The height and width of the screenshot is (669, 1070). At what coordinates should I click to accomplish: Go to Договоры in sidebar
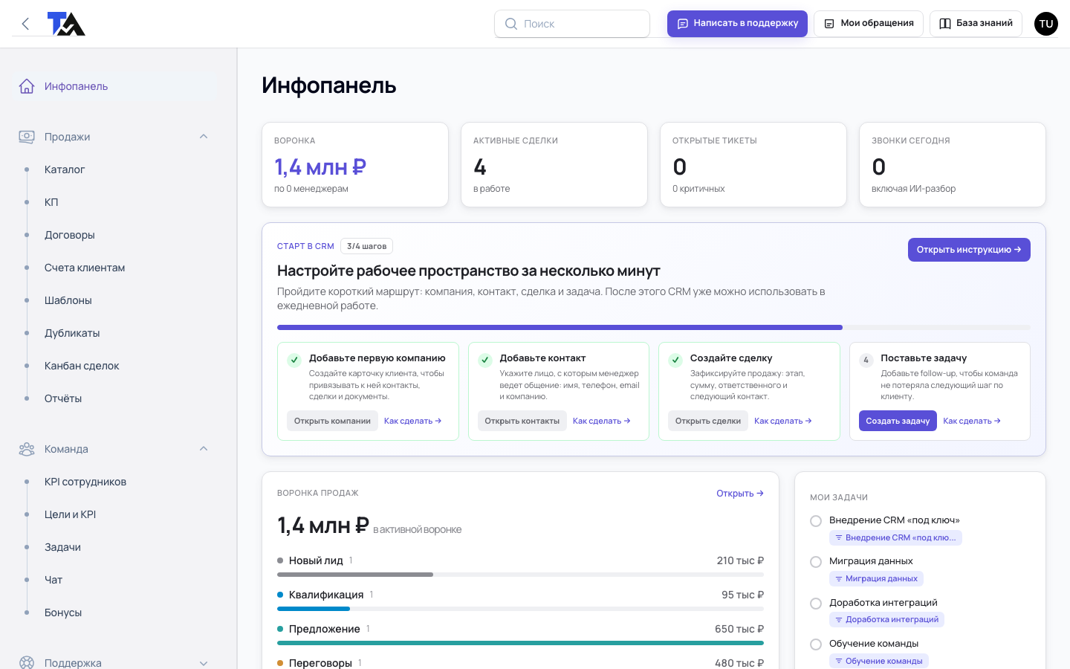coord(70,235)
